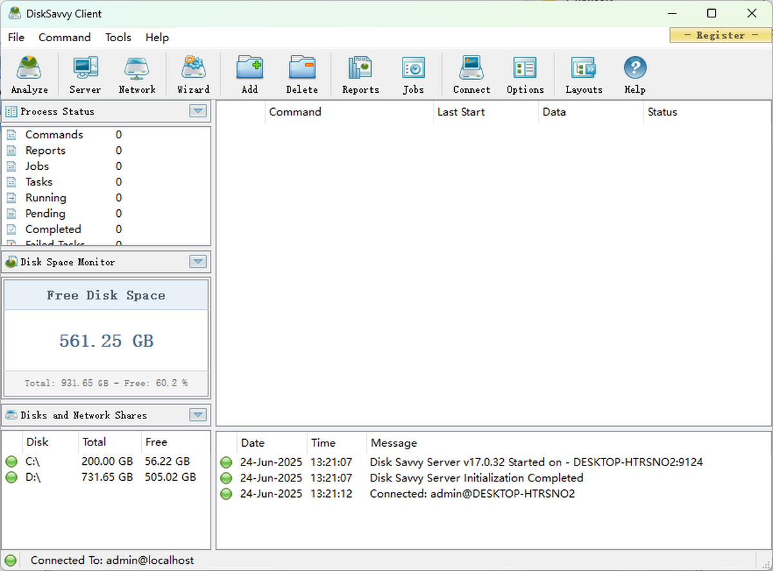Click the Connect icon
Viewport: 773px width, 571px height.
point(471,73)
